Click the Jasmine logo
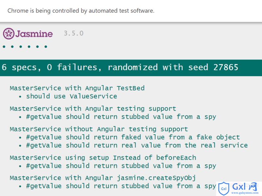The image size is (262, 196). tap(28, 34)
